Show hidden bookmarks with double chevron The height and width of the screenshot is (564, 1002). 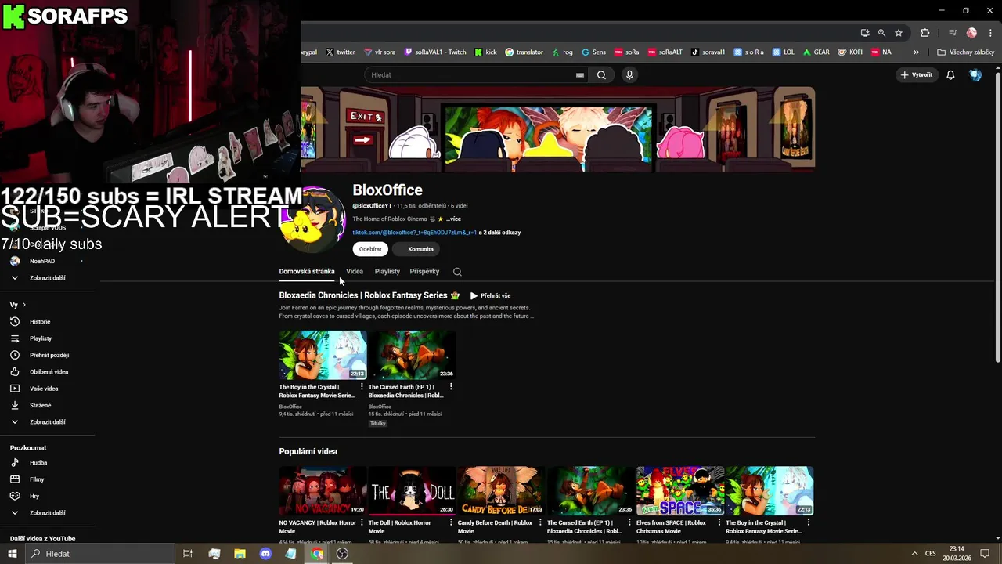(x=916, y=52)
